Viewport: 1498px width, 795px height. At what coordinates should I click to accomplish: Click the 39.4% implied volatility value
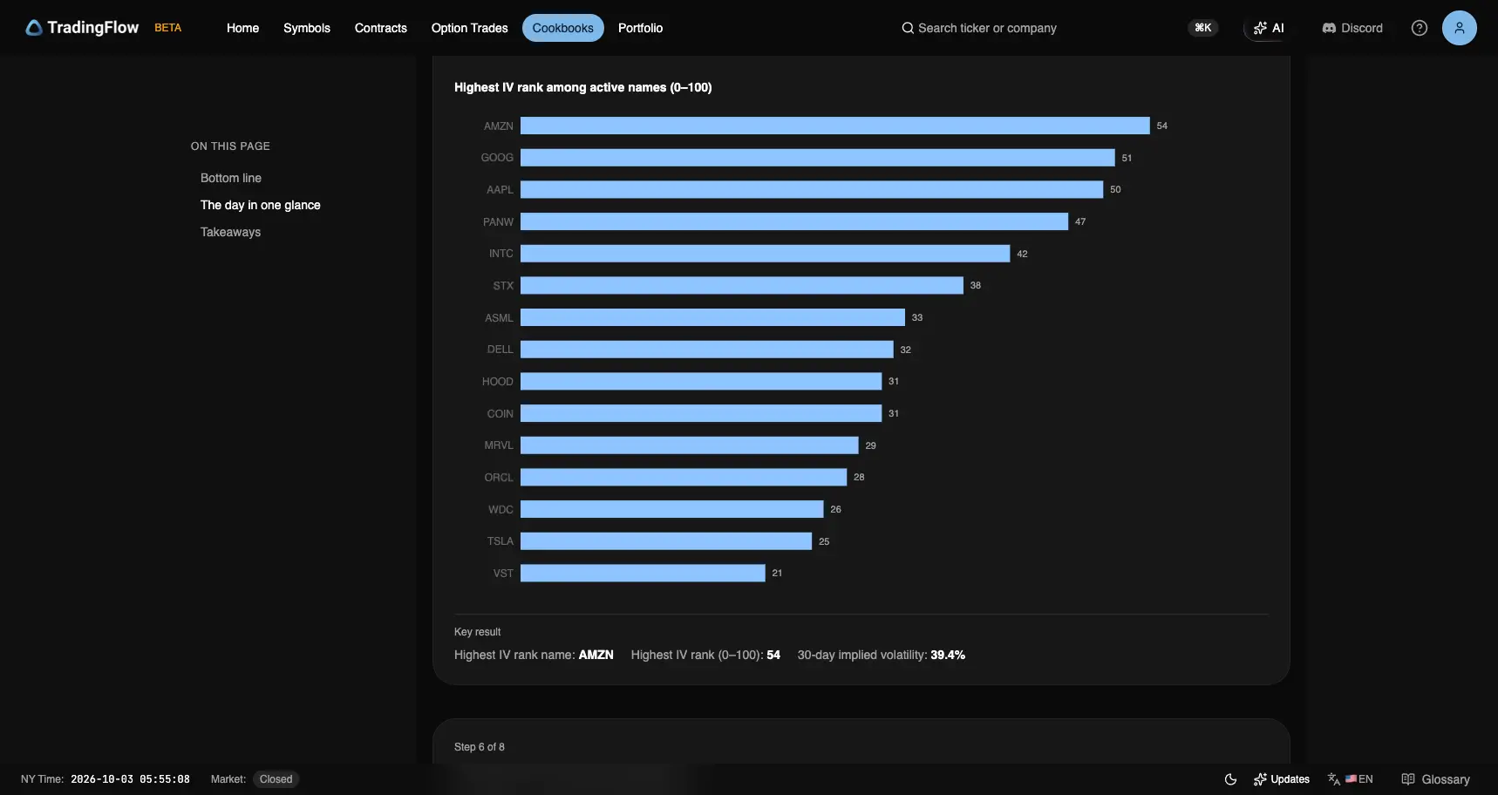pos(948,655)
